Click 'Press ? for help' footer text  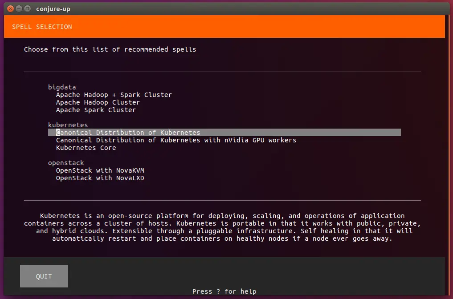coord(224,291)
